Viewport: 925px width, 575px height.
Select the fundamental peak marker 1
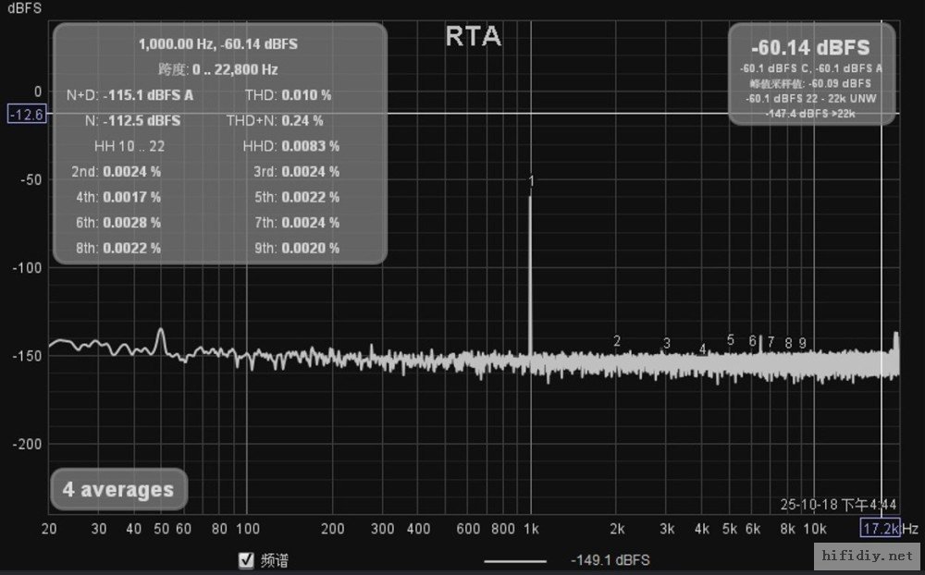click(532, 180)
